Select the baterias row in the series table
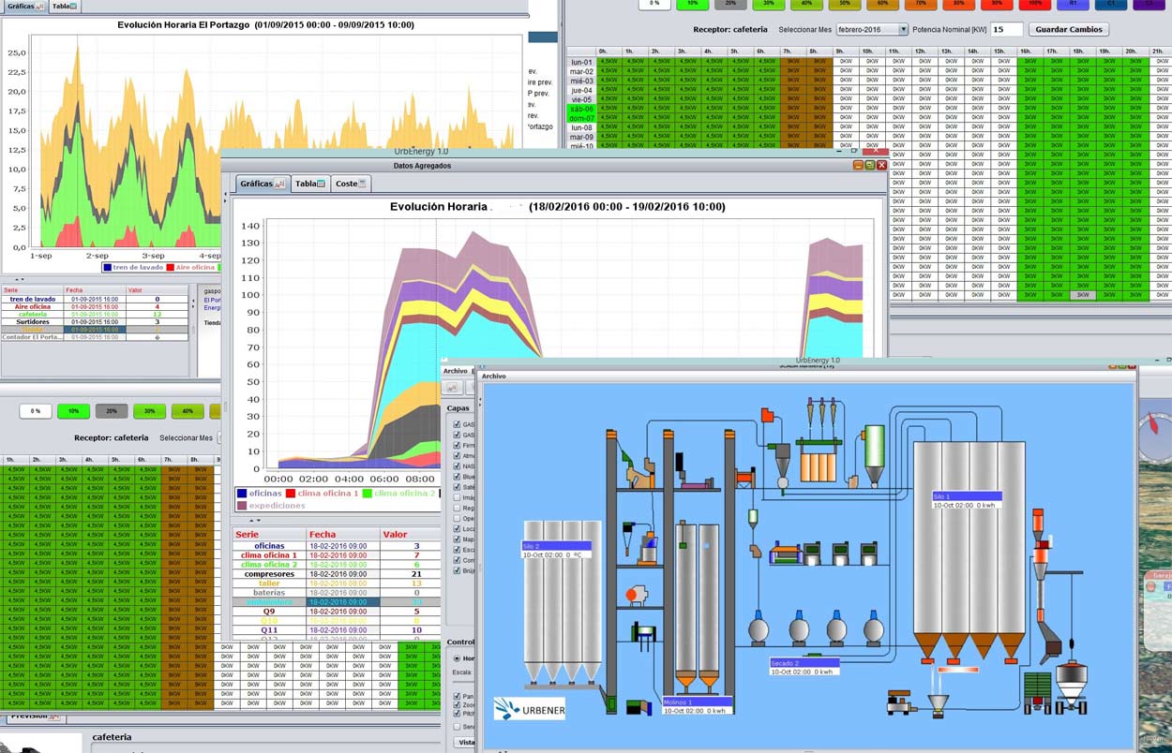The height and width of the screenshot is (753, 1172). click(x=336, y=593)
